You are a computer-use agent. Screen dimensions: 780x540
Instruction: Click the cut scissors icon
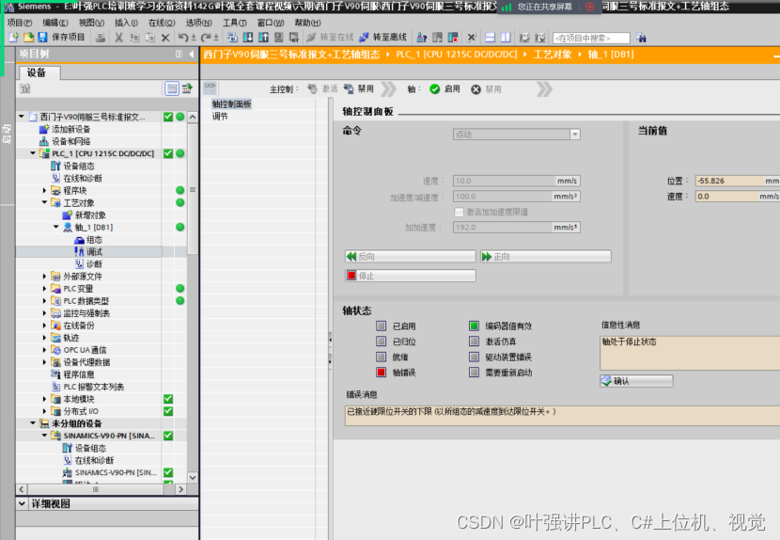pyautogui.click(x=118, y=38)
